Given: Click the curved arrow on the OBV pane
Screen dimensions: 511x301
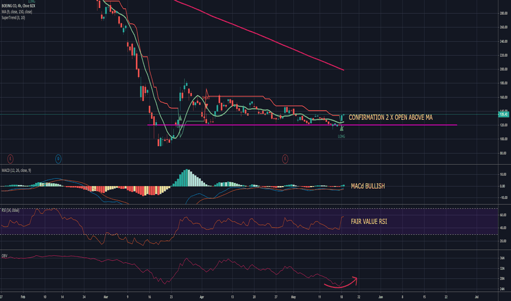Looking at the screenshot, I should coord(341,282).
